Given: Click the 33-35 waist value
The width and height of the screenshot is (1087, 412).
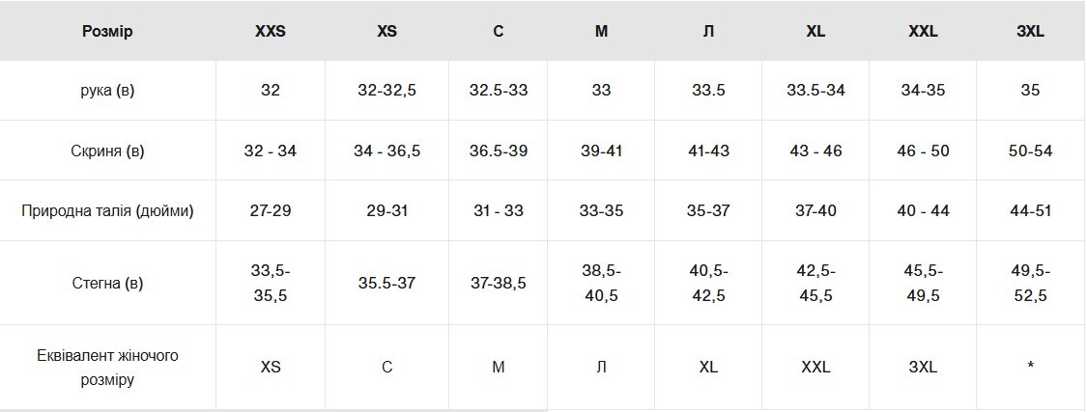Looking at the screenshot, I should [601, 210].
